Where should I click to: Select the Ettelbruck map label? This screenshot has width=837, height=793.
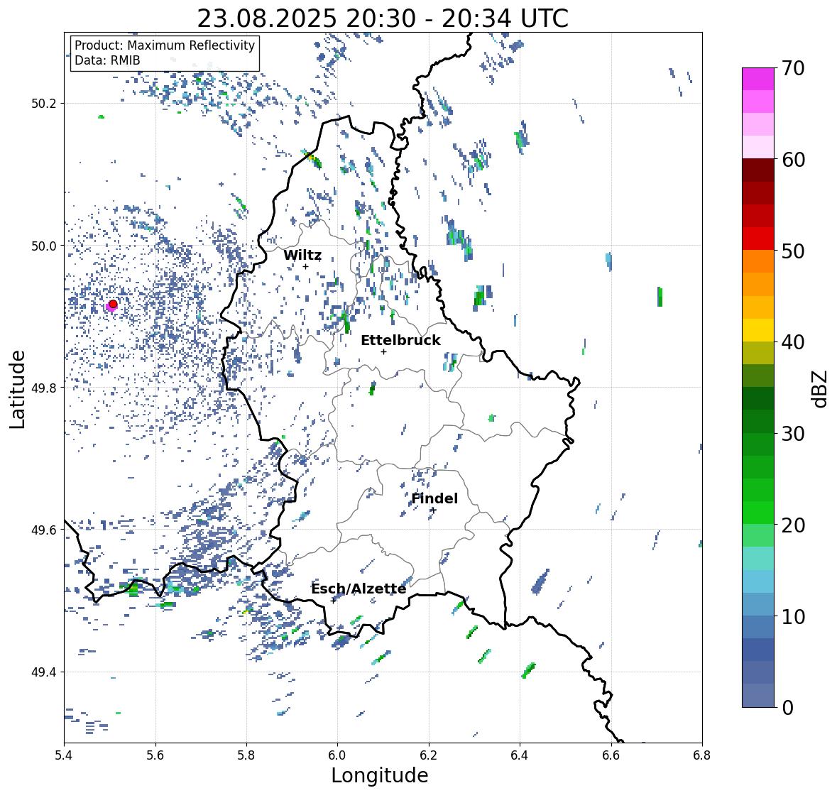[x=400, y=341]
